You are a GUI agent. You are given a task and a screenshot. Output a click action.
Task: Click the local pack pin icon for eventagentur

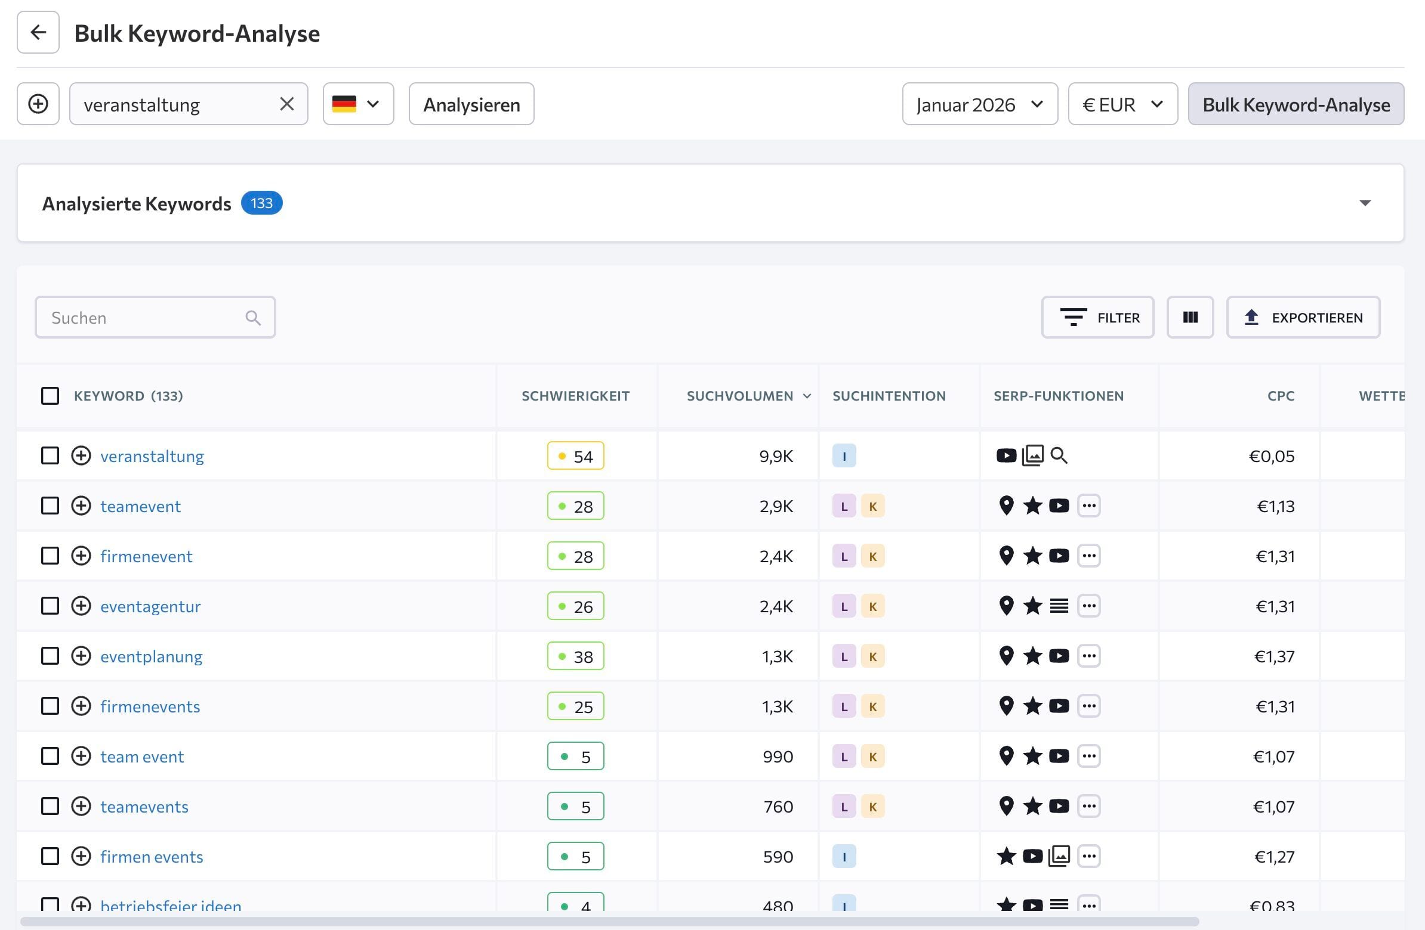1006,605
